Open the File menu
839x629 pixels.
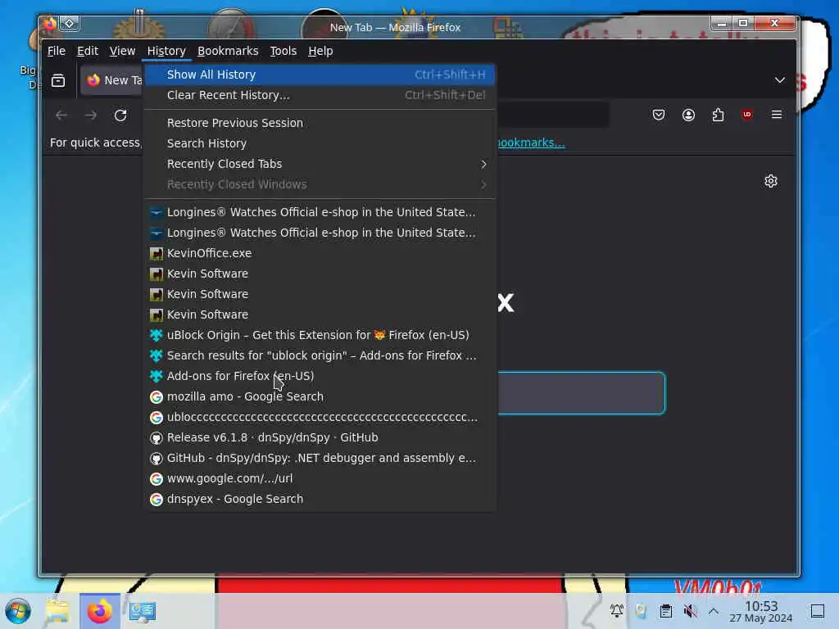[57, 51]
